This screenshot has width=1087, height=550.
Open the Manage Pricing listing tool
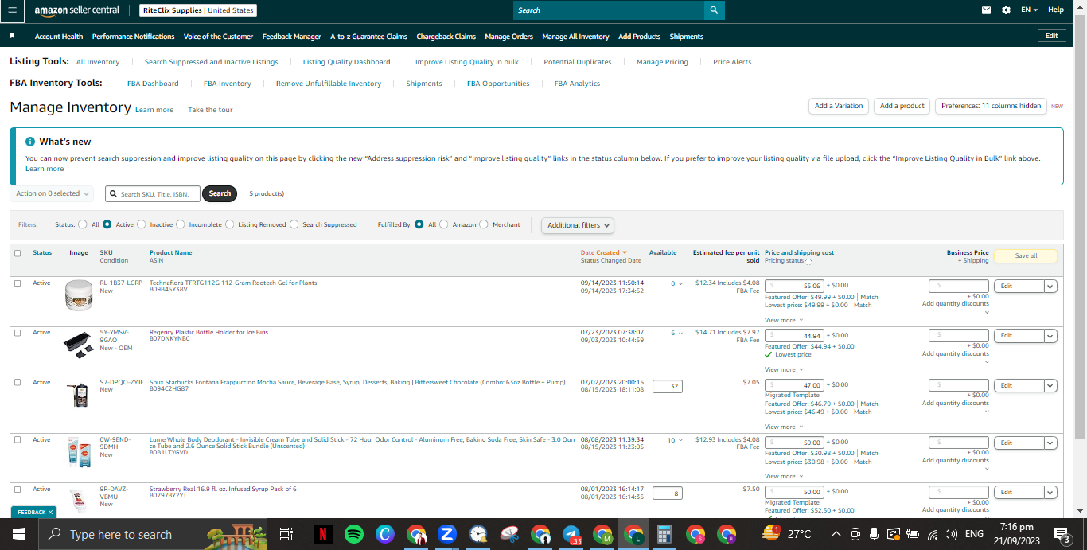pyautogui.click(x=662, y=62)
